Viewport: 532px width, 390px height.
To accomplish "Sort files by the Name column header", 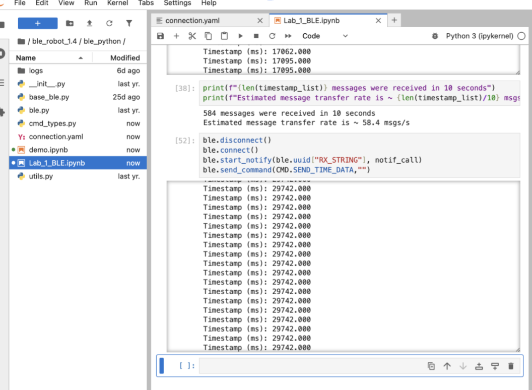I will (26, 58).
